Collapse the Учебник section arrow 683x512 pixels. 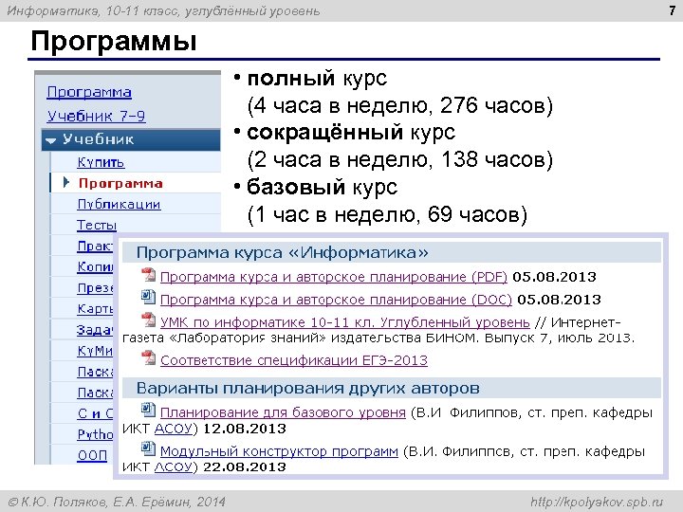[51, 140]
